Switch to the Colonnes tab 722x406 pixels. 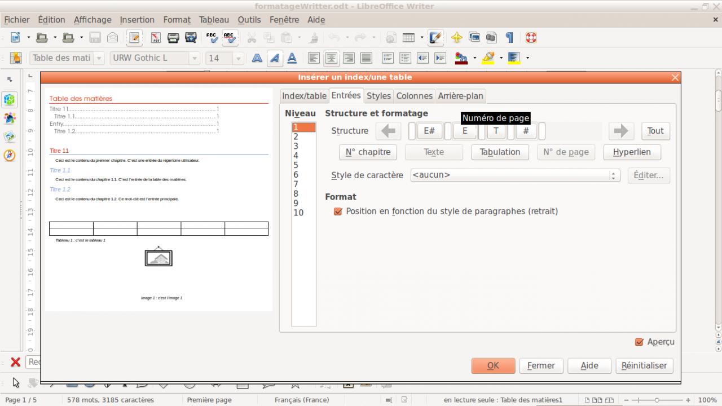click(414, 96)
